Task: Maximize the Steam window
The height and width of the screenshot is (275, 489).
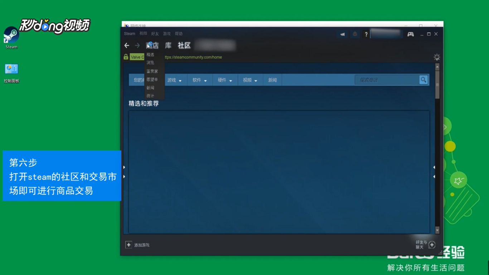Action: [x=429, y=34]
